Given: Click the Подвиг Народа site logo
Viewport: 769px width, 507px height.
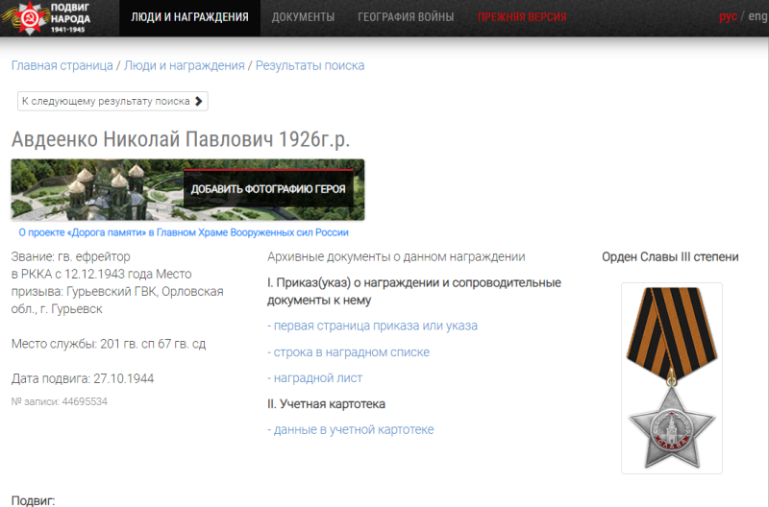Looking at the screenshot, I should (x=50, y=18).
